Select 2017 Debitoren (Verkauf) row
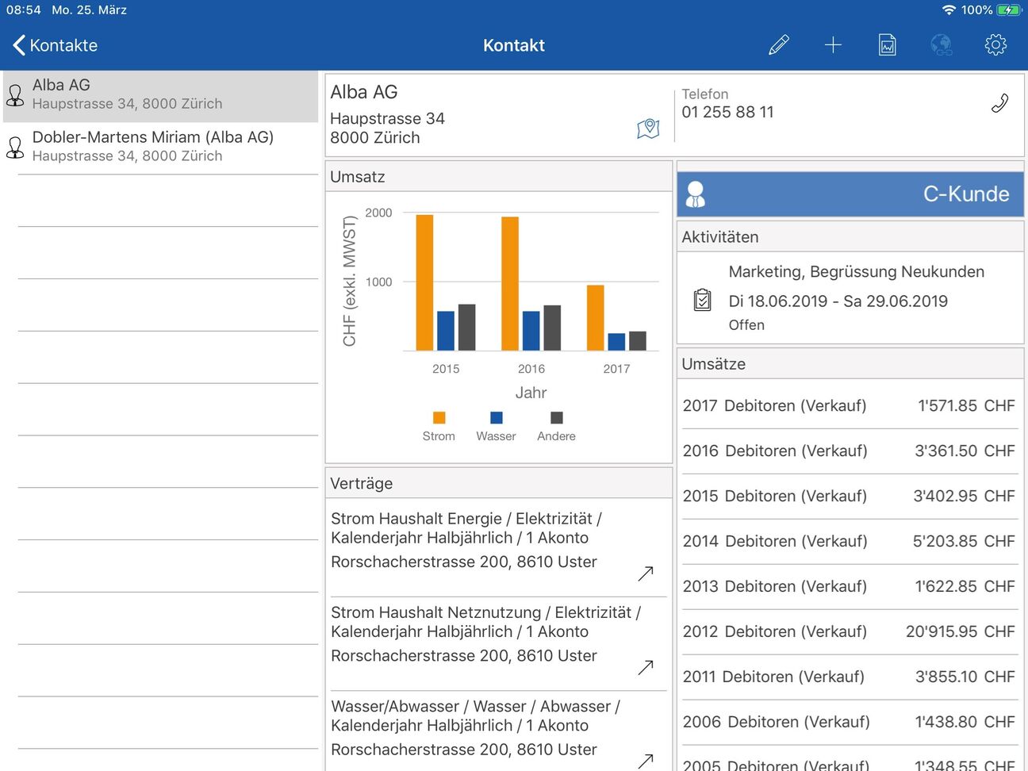 849,406
